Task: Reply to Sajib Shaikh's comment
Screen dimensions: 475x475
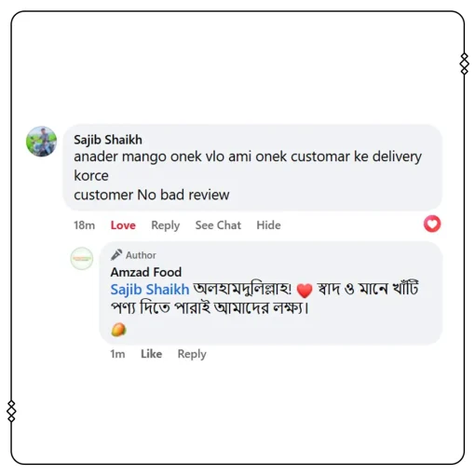Action: pos(165,225)
